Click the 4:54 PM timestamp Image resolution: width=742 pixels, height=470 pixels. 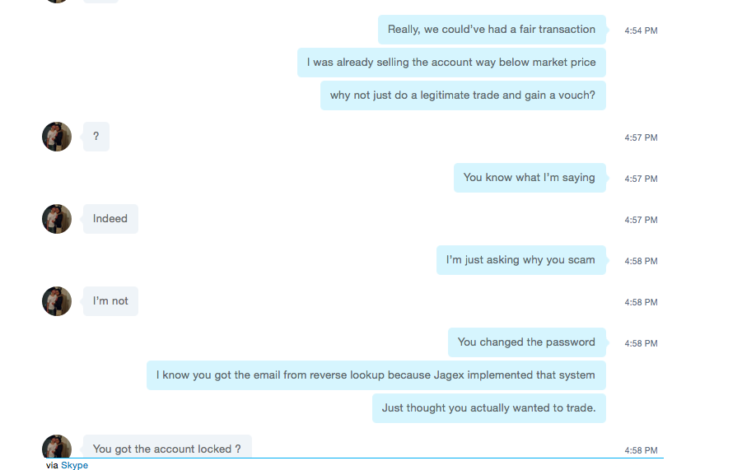[641, 30]
